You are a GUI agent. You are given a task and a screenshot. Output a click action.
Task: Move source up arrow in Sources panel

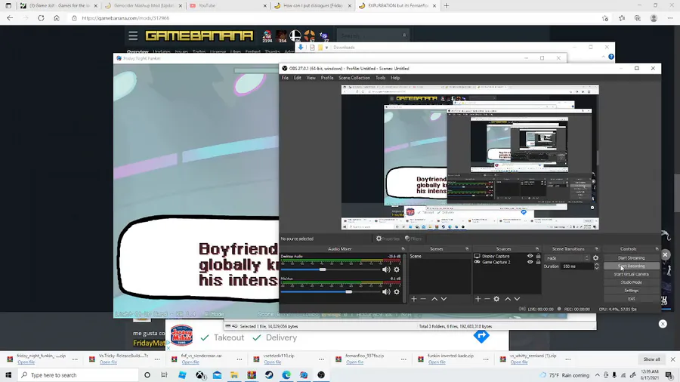click(x=508, y=299)
